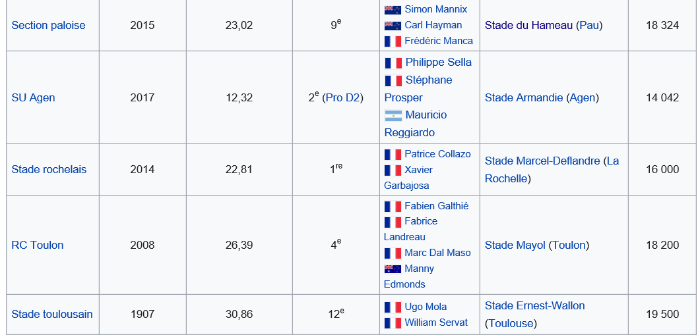This screenshot has height=335, width=698.
Task: Open the William Servat player link
Action: [x=436, y=322]
